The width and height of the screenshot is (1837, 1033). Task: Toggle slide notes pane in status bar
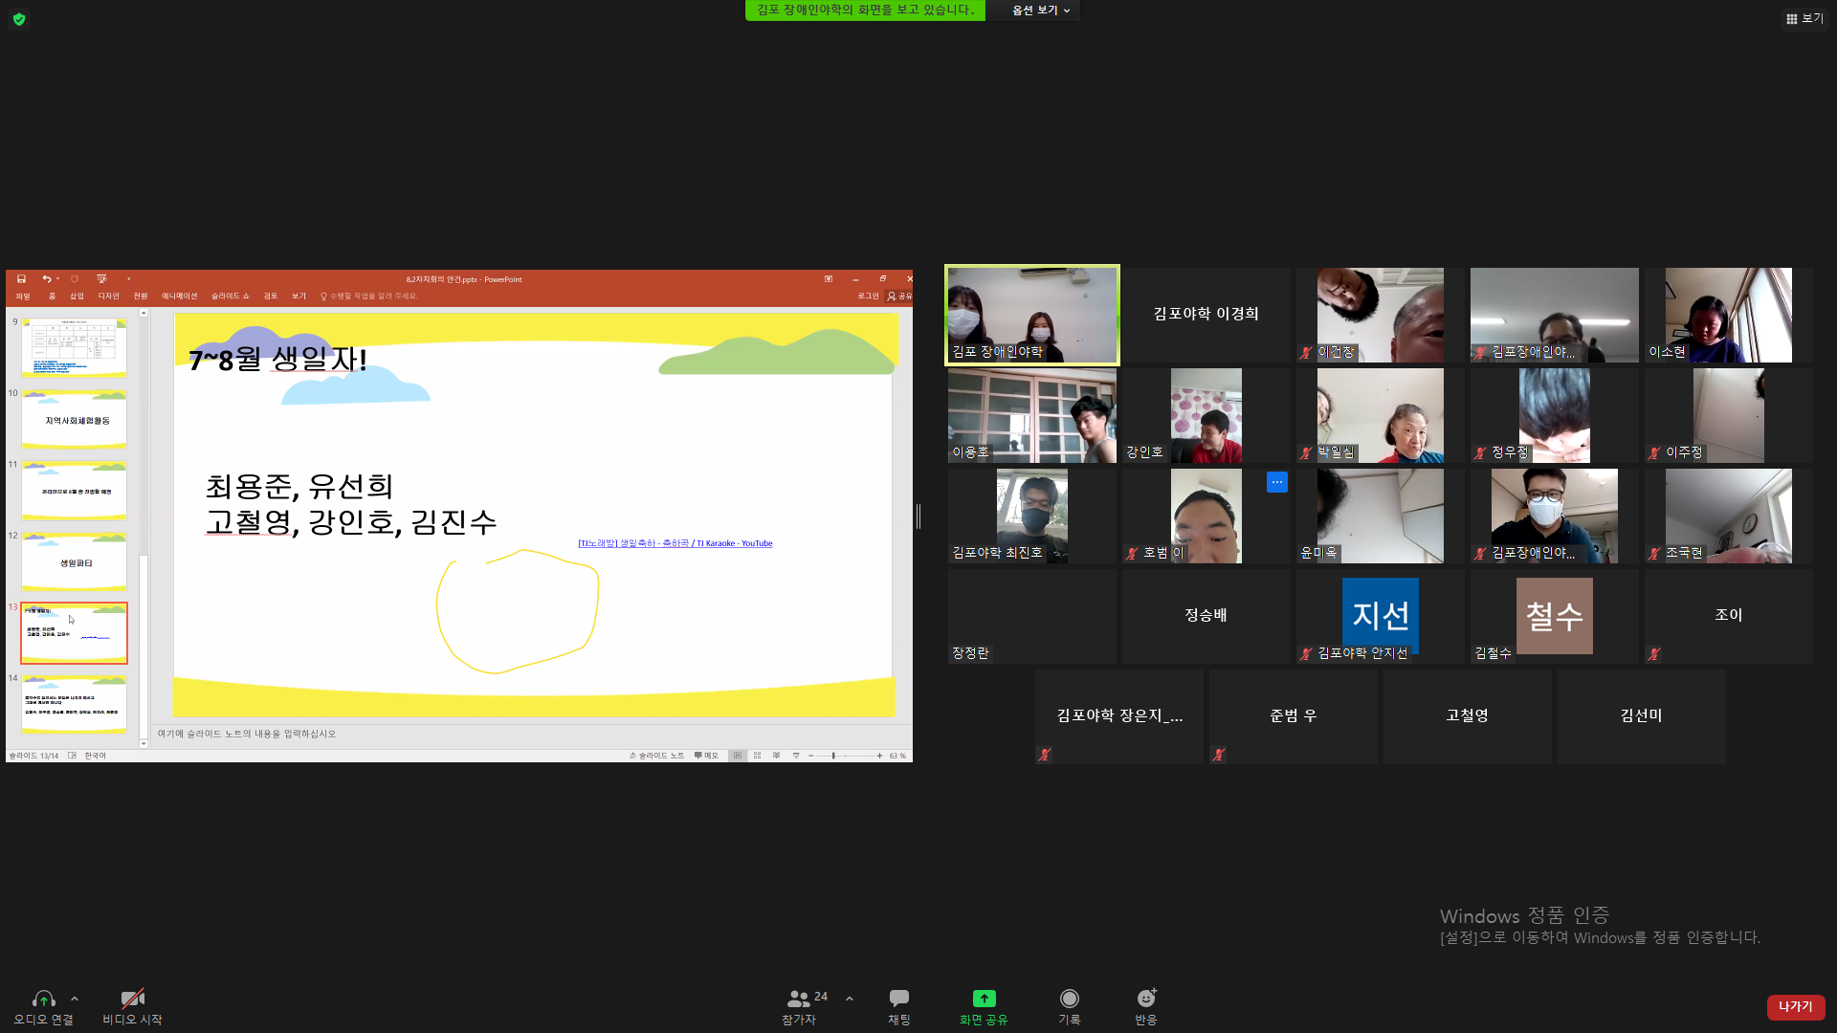point(656,756)
